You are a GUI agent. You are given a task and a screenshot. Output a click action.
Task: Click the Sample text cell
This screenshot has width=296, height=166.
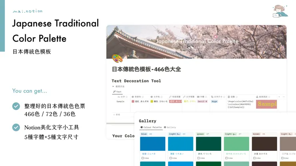[120, 101]
